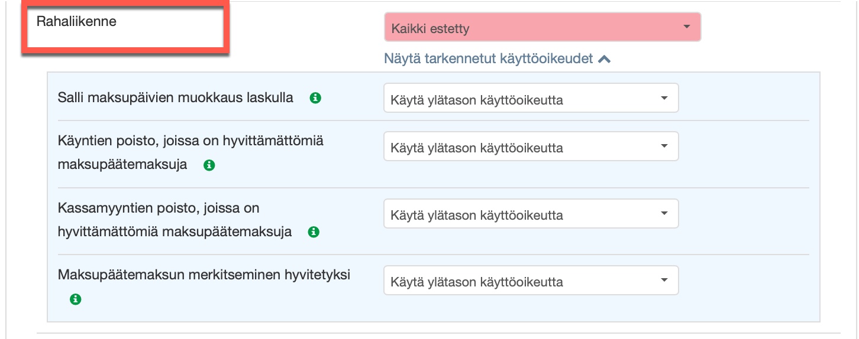Click caret arrow in Käyntien poisto dropdown

[664, 146]
